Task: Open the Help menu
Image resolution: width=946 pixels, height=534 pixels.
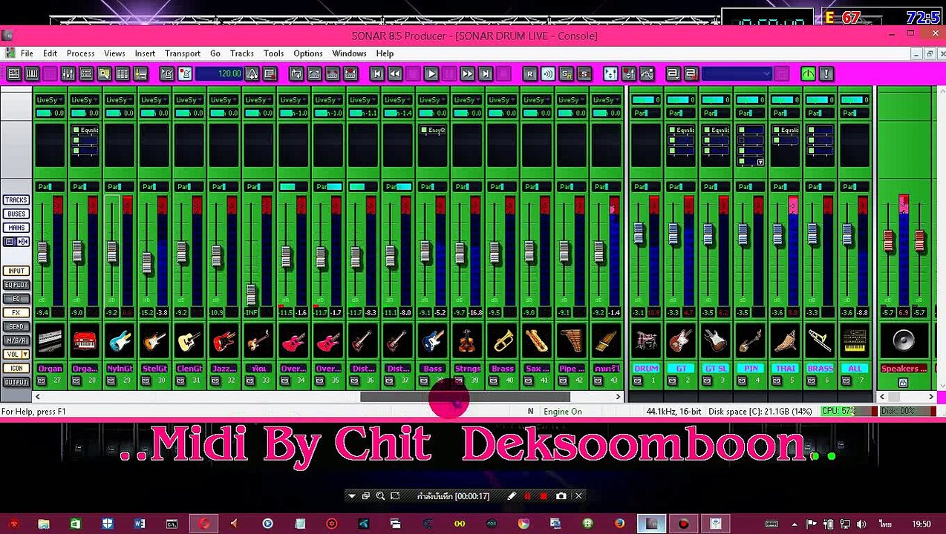Action: point(385,53)
